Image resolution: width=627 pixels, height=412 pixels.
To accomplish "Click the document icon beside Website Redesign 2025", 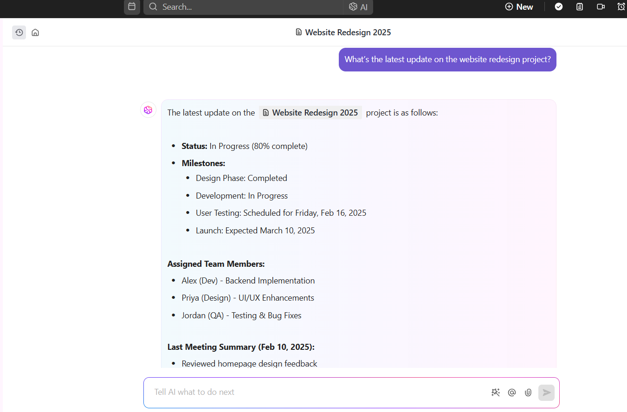I will (298, 32).
